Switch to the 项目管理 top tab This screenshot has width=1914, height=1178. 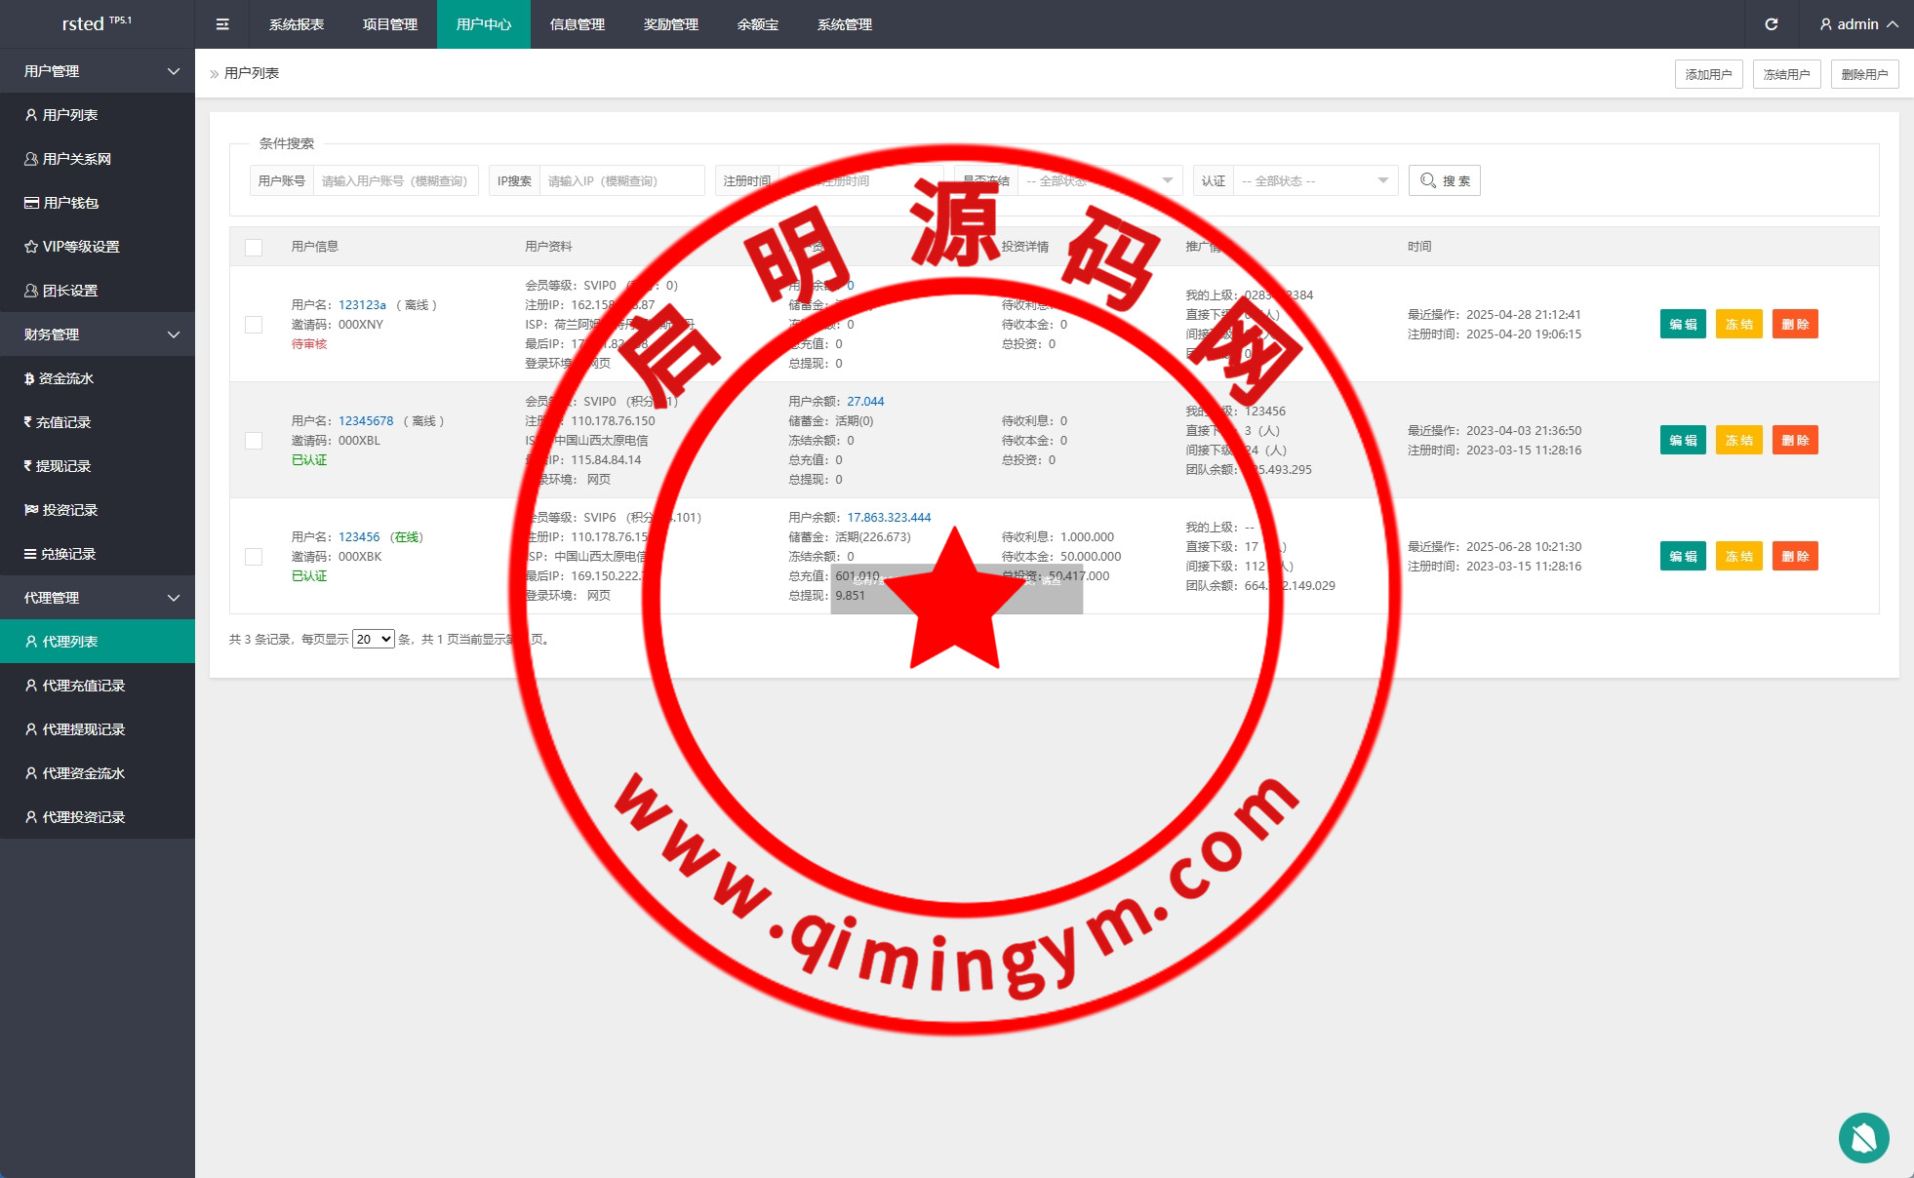tap(390, 24)
